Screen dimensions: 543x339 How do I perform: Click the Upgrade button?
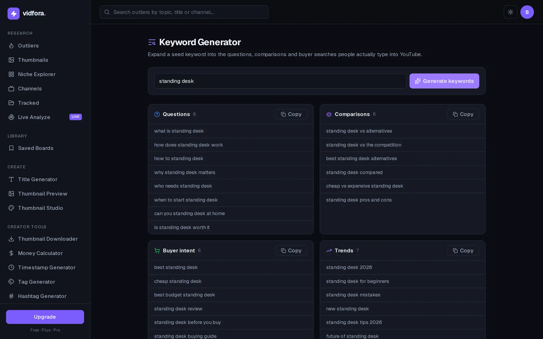[45, 317]
